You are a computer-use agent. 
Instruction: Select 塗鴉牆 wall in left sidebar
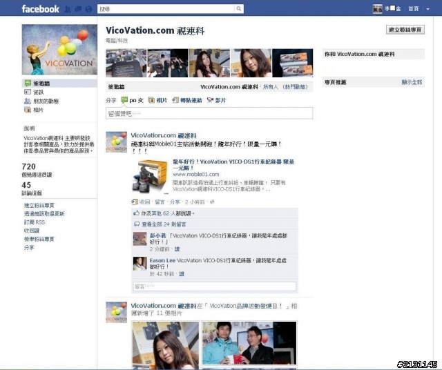pyautogui.click(x=41, y=84)
